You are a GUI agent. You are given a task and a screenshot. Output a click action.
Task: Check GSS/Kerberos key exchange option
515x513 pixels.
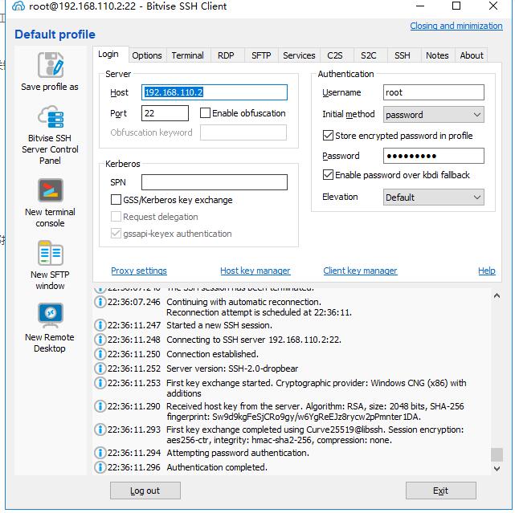tap(116, 200)
